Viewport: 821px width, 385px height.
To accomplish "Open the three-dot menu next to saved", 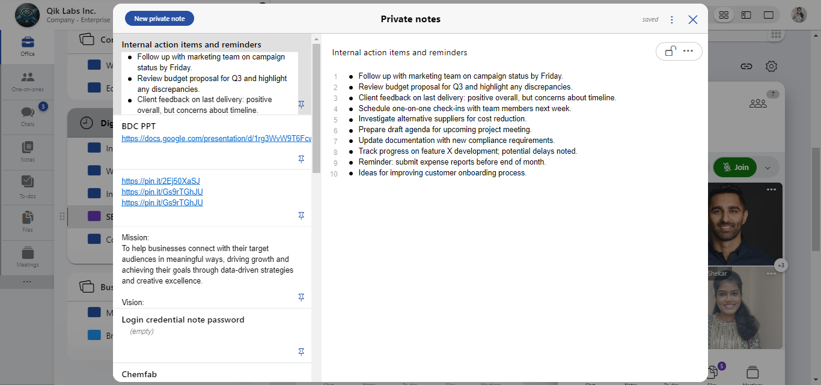I will (671, 19).
